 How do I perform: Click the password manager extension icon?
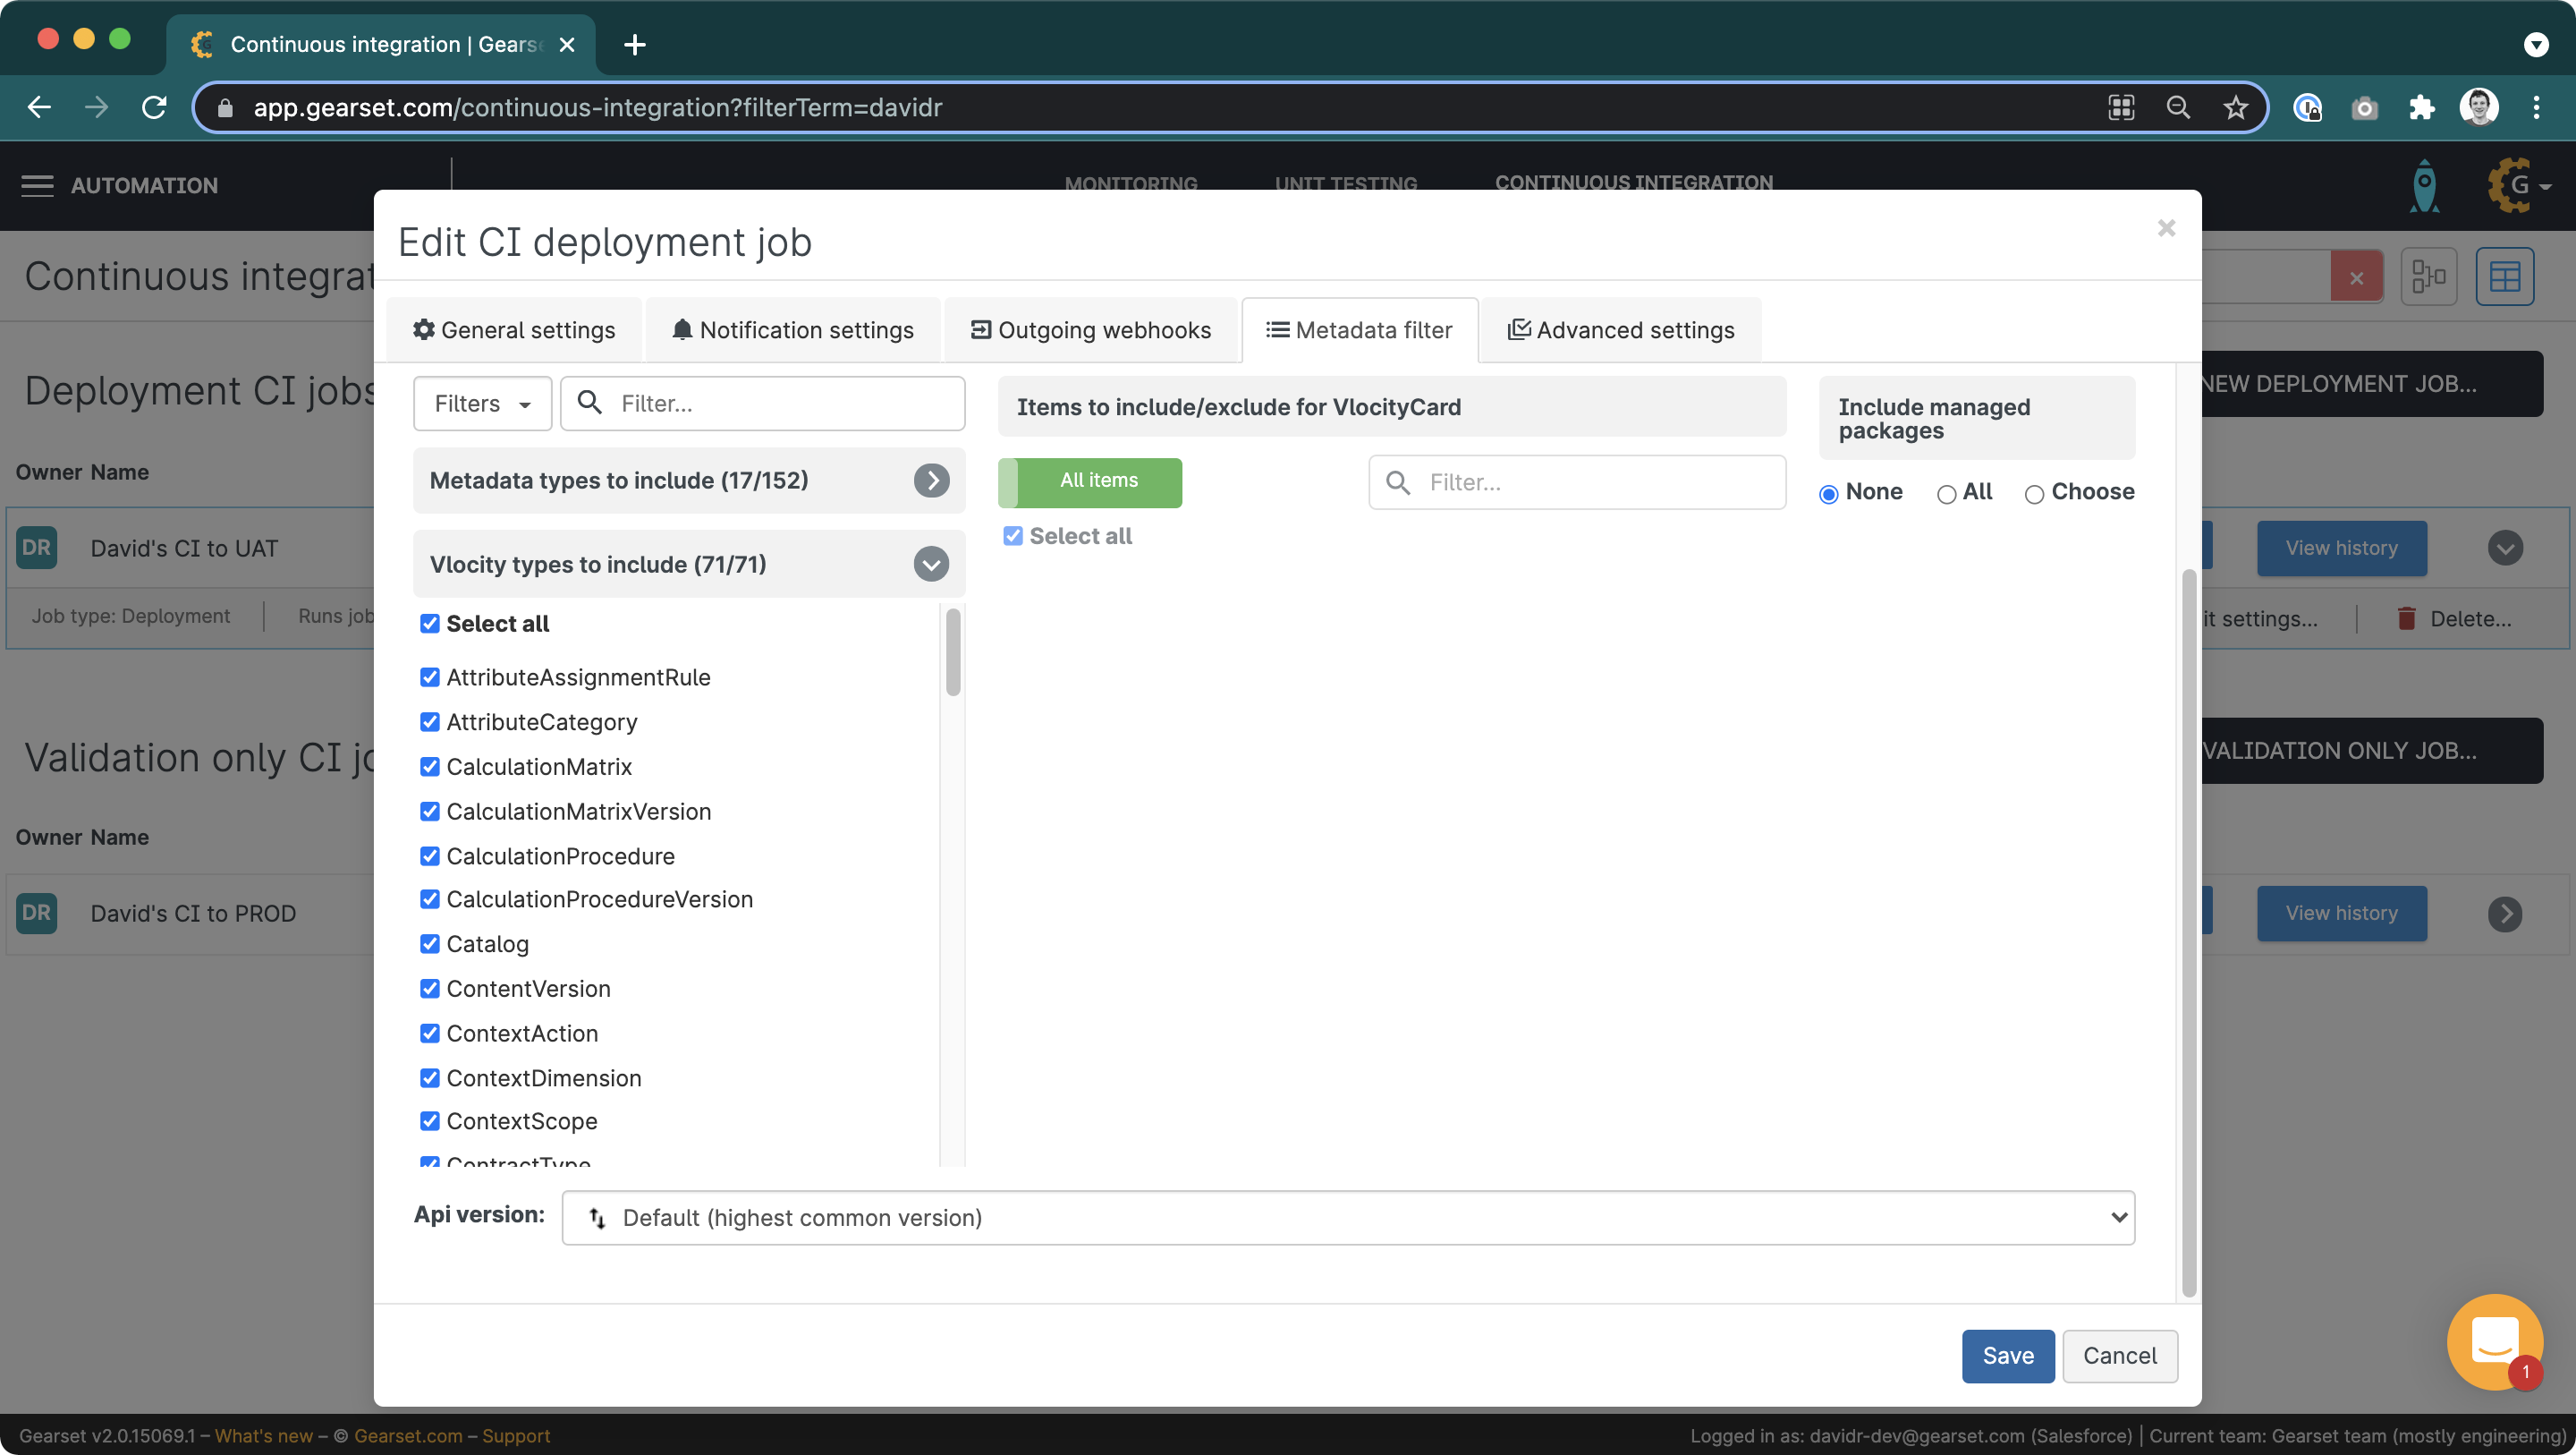pos(2307,107)
